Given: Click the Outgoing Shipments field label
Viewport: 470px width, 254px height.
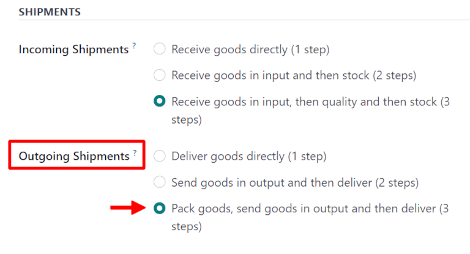Looking at the screenshot, I should click(74, 156).
